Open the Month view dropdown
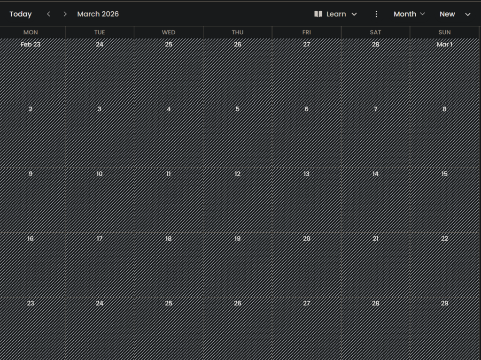Image resolution: width=481 pixels, height=360 pixels. click(x=409, y=14)
